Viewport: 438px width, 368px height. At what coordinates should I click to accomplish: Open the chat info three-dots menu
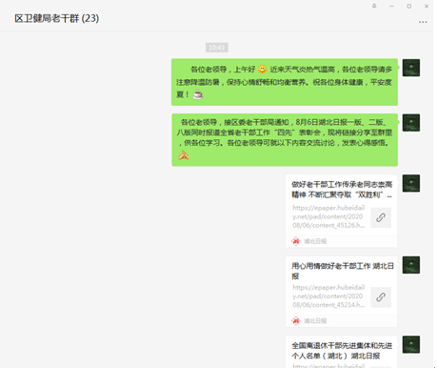[x=423, y=22]
